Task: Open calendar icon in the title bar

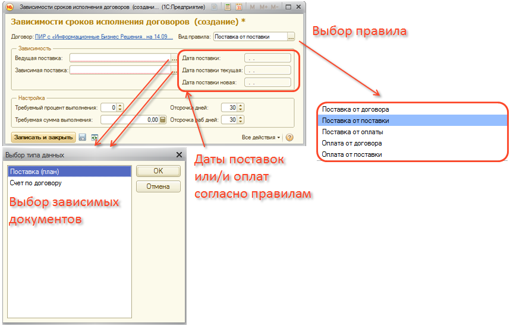Action: [x=239, y=7]
